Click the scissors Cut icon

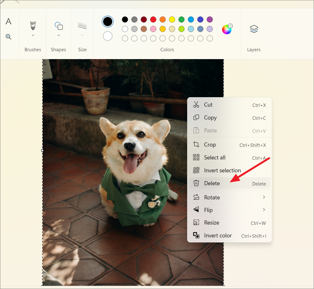[x=196, y=104]
